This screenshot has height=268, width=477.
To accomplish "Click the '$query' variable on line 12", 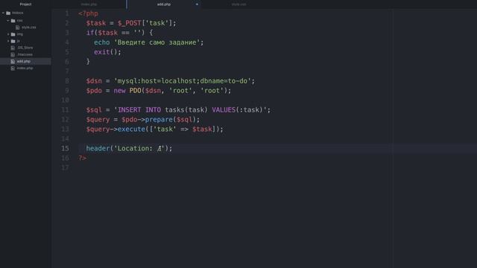I will coord(98,120).
